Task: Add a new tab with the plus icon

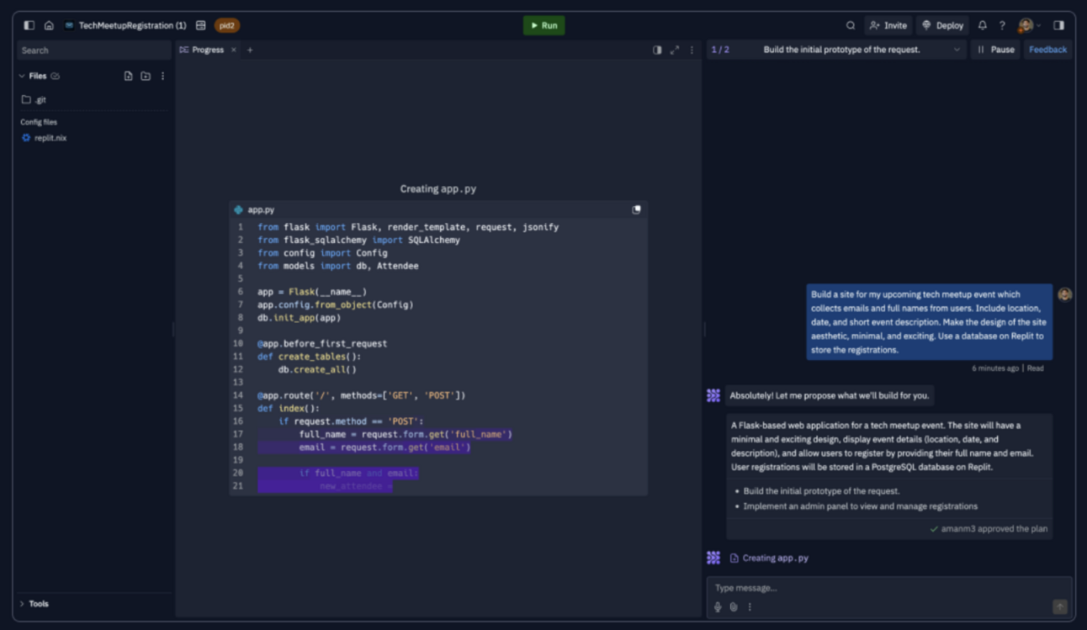Action: tap(250, 50)
